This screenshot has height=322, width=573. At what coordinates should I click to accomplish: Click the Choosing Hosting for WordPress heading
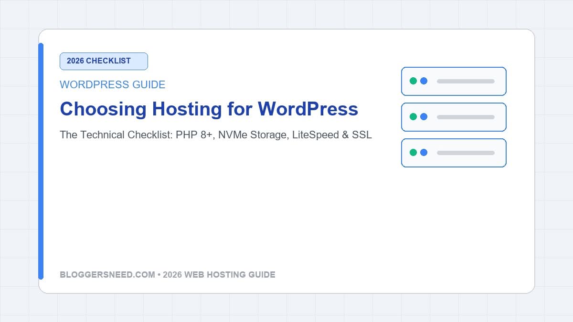(x=209, y=109)
